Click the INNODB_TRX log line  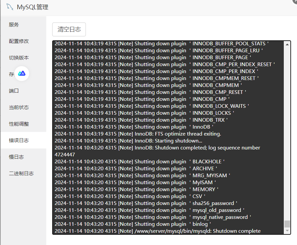point(141,120)
